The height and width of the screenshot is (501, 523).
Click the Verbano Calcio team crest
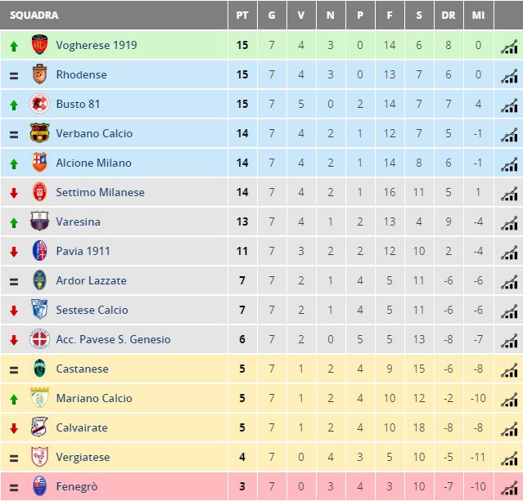(39, 133)
